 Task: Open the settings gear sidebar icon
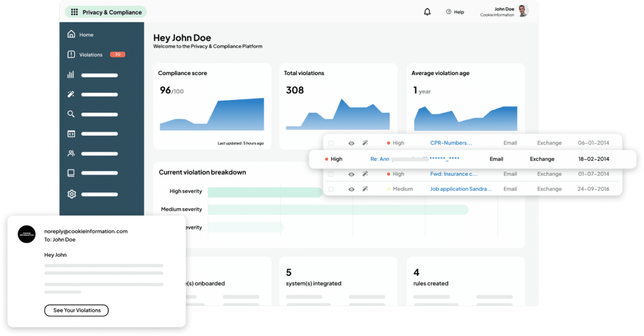[71, 194]
